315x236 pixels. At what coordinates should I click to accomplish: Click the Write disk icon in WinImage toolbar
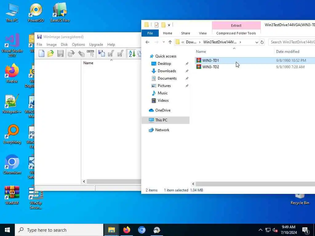81,53
